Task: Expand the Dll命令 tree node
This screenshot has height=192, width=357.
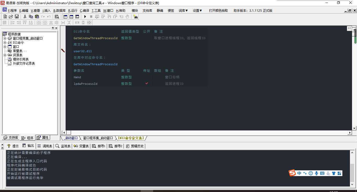Action: coord(5,43)
